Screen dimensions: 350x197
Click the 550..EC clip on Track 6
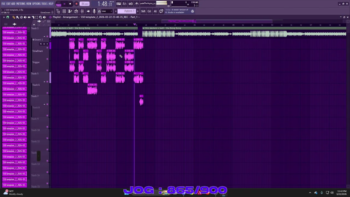pyautogui.click(x=92, y=89)
